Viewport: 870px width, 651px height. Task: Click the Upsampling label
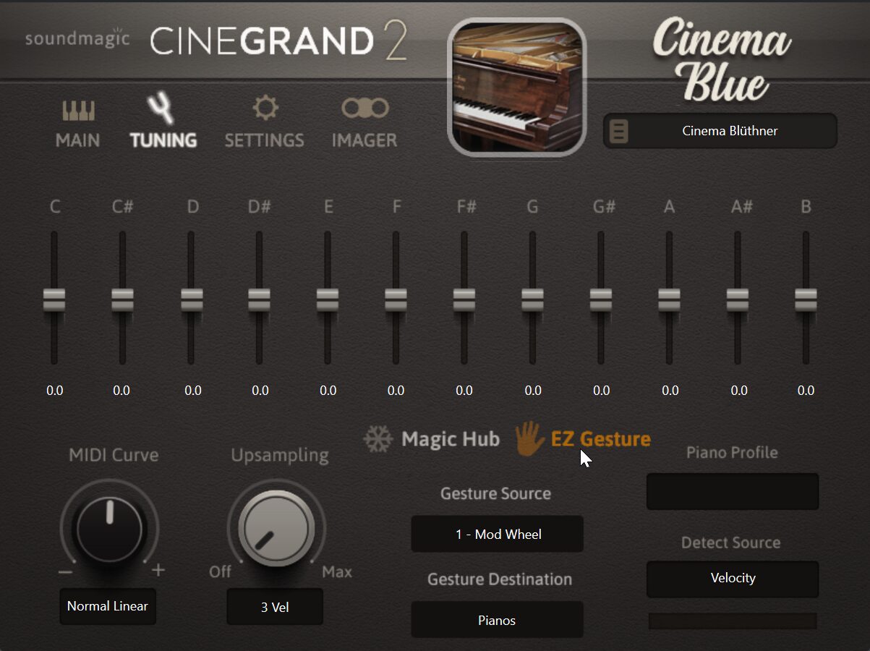[x=279, y=456]
